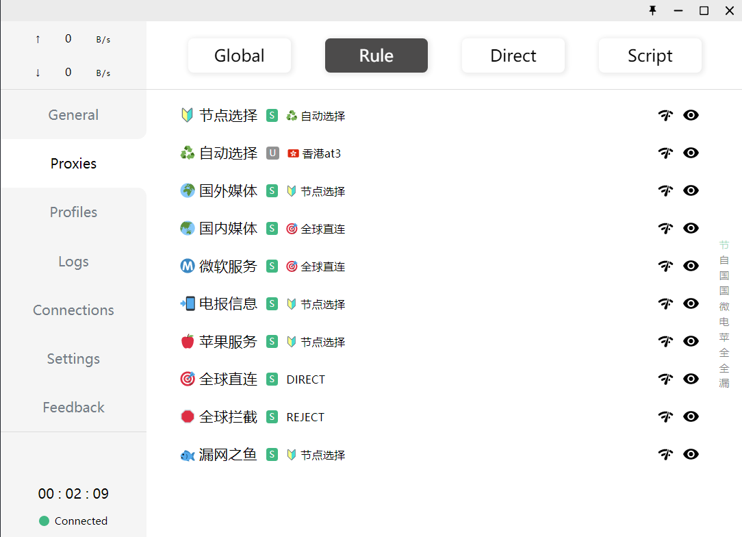Switch proxy mode to Direct
742x537 pixels.
[x=513, y=55]
